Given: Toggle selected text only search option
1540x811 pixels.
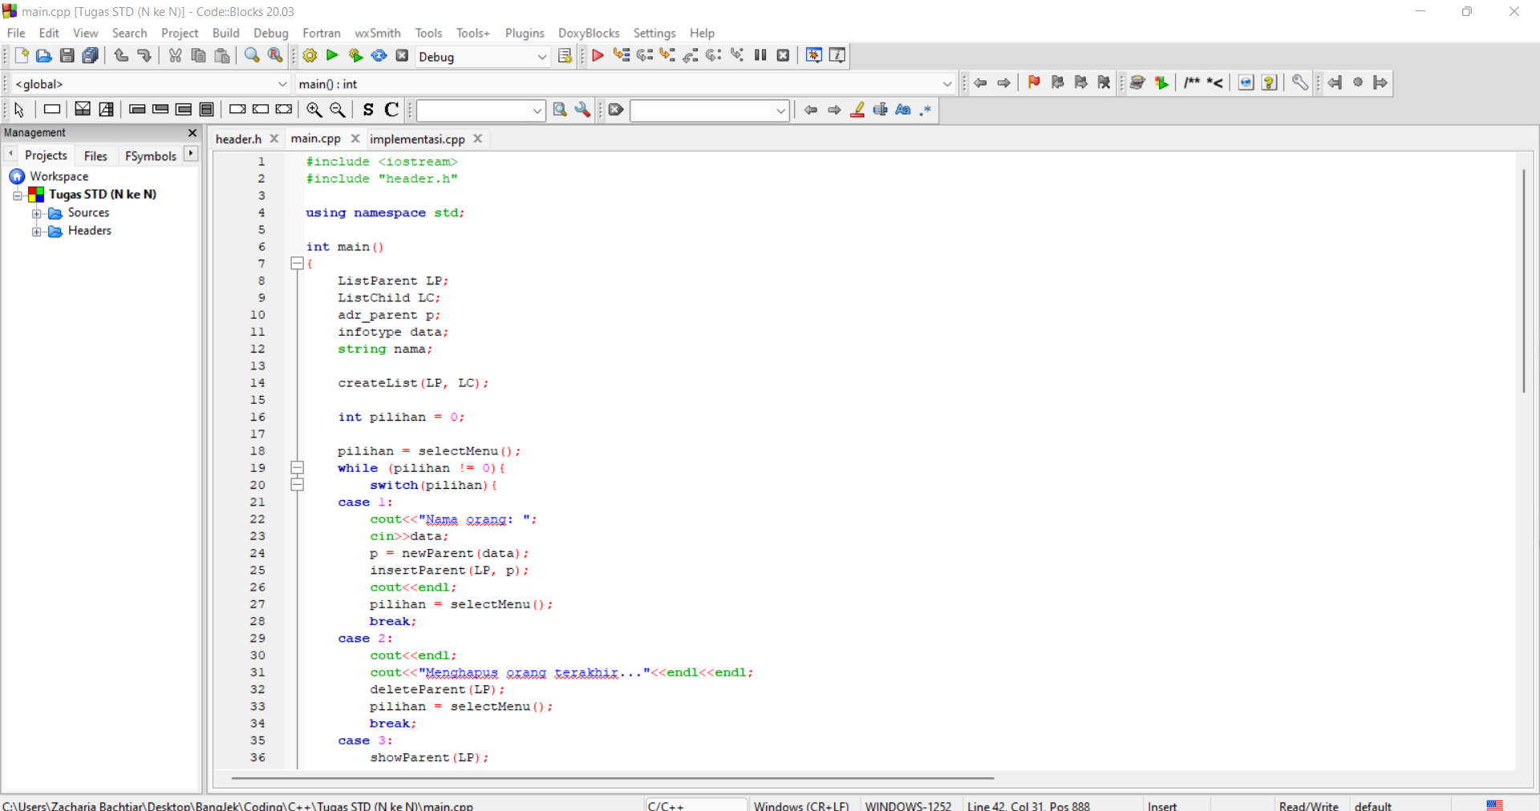Looking at the screenshot, I should pos(880,111).
